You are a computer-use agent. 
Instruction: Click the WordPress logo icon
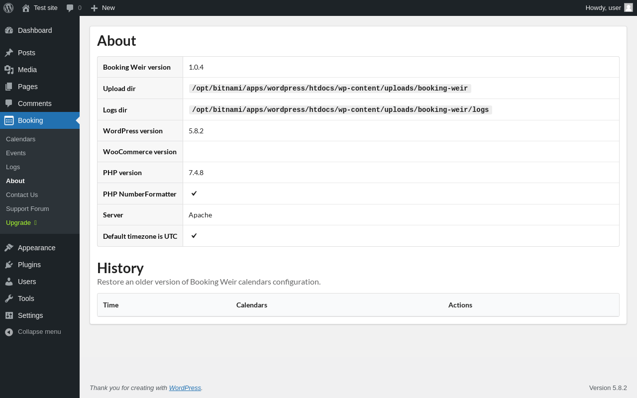pos(8,8)
